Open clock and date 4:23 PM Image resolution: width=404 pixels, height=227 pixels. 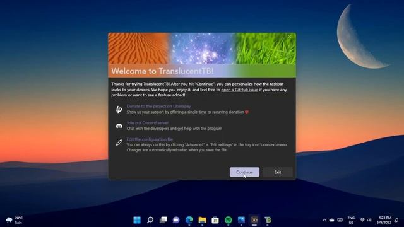coord(384,220)
